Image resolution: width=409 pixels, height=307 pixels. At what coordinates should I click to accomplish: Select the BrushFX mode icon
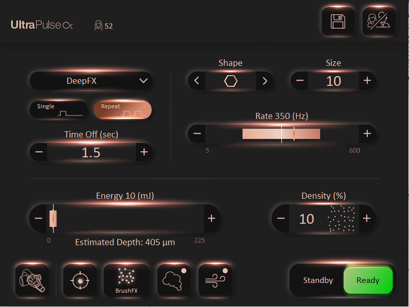(x=127, y=280)
